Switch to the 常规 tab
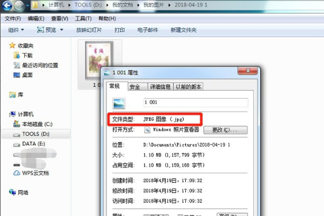 (114, 86)
